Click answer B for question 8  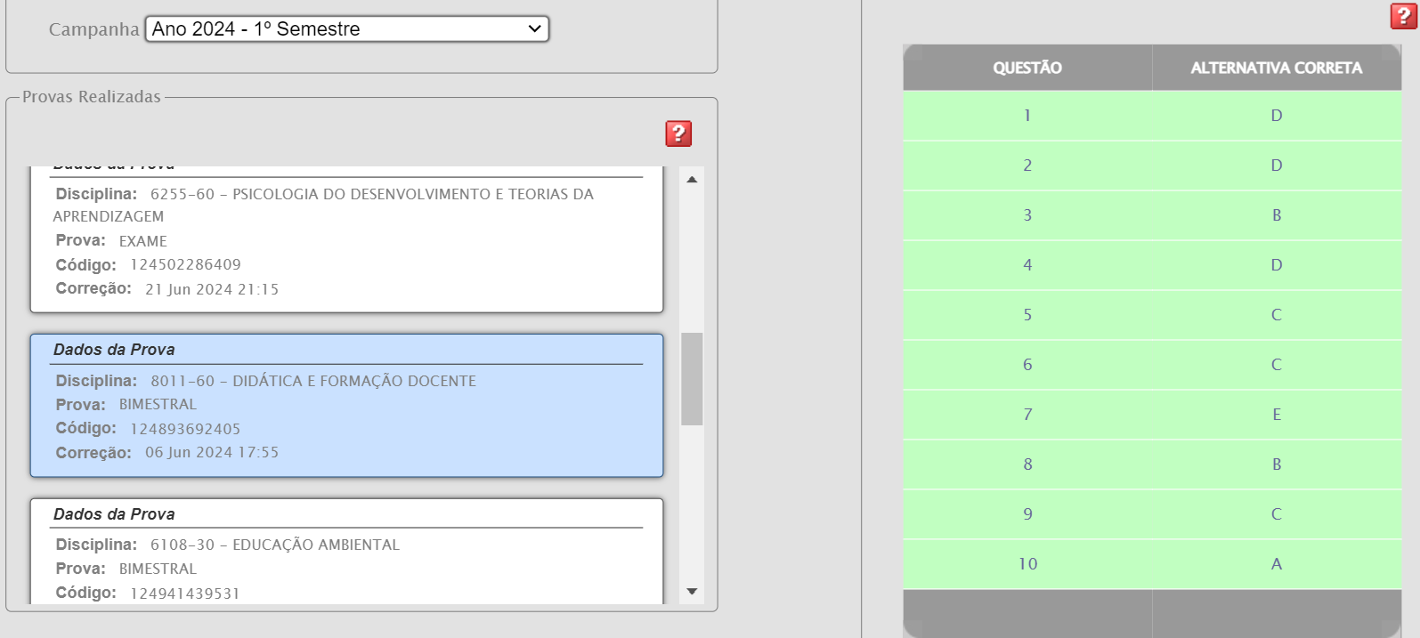pos(1276,464)
